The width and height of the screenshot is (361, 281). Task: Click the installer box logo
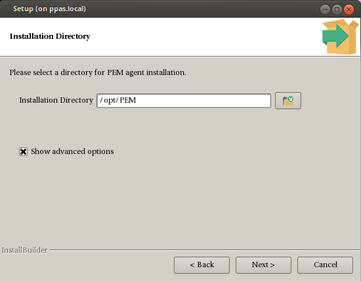pos(340,37)
